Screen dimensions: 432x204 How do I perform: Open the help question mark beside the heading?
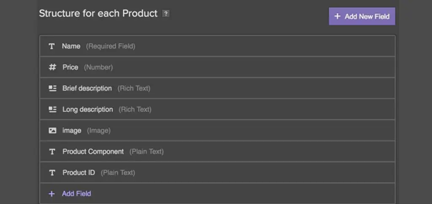pos(166,13)
